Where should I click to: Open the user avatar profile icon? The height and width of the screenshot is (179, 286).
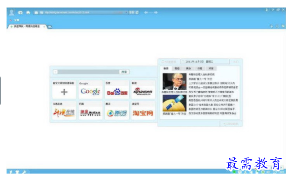tap(12, 13)
